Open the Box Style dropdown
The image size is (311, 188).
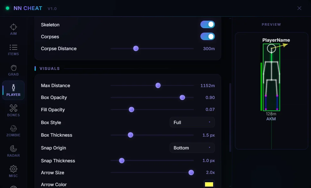192,122
